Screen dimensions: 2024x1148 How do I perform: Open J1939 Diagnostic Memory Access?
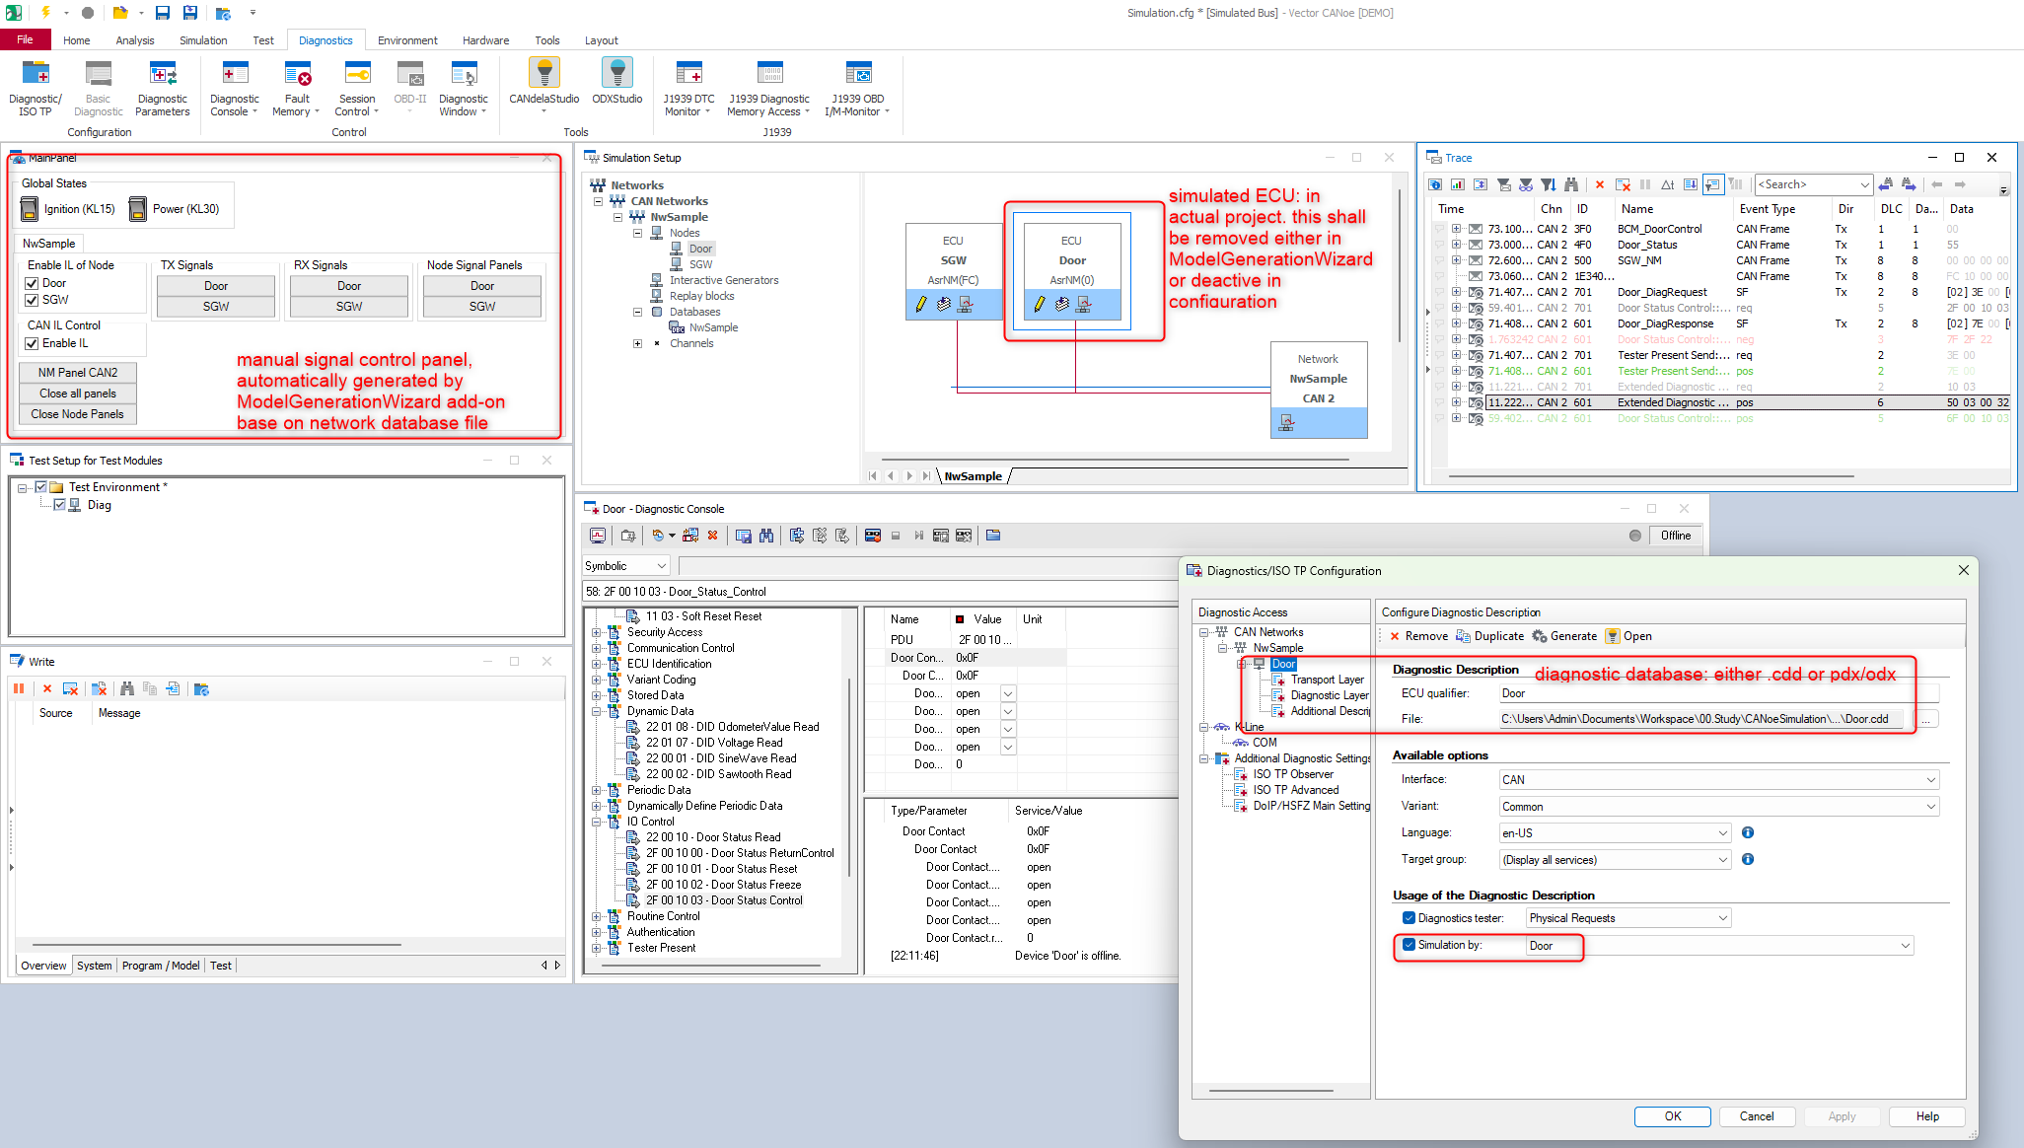769,88
